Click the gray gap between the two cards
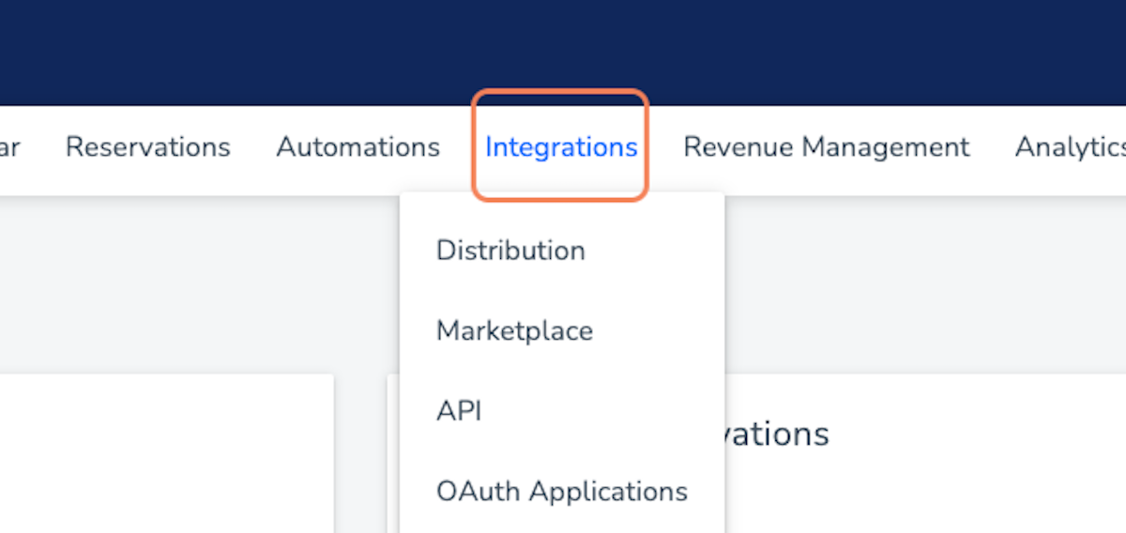The height and width of the screenshot is (533, 1126). click(x=360, y=450)
